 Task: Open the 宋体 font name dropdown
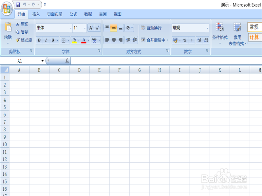(x=71, y=28)
